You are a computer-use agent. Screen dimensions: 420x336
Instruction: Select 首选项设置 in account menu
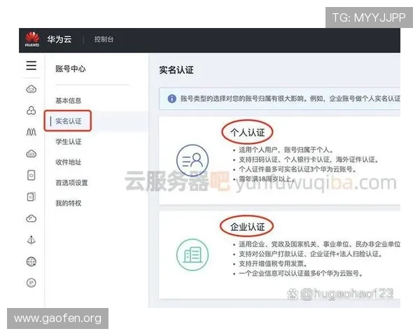pos(71,183)
